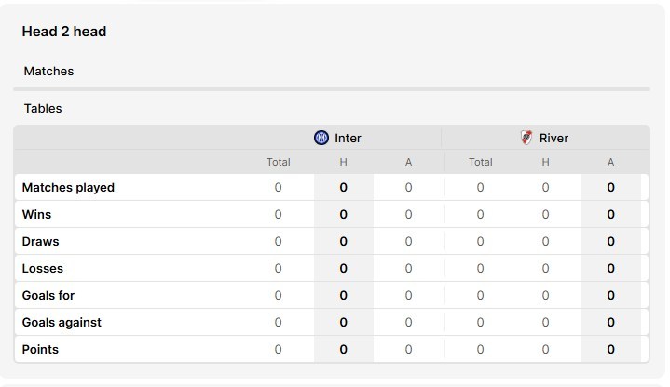Click the Head 2 head heading
The width and height of the screenshot is (670, 387).
tap(64, 32)
